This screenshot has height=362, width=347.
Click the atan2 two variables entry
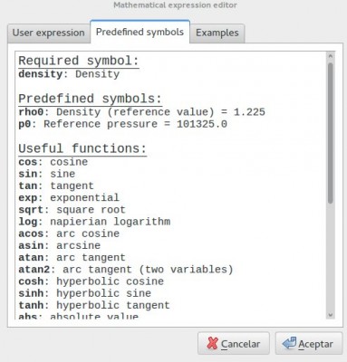tap(126, 269)
